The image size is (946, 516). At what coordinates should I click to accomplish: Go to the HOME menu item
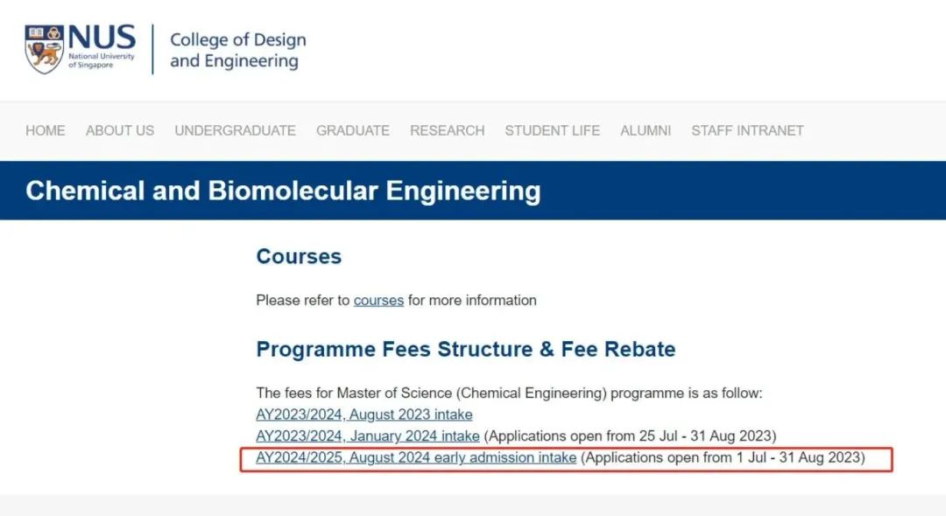(x=46, y=130)
